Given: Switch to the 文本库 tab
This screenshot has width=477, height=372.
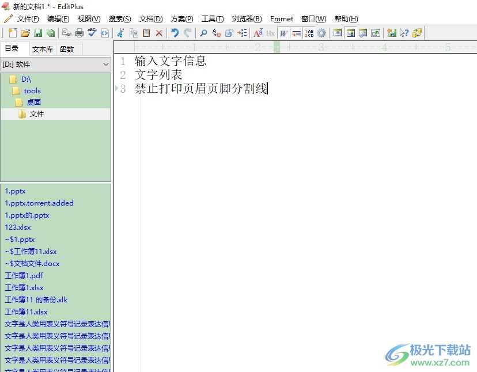Looking at the screenshot, I should pyautogui.click(x=43, y=49).
